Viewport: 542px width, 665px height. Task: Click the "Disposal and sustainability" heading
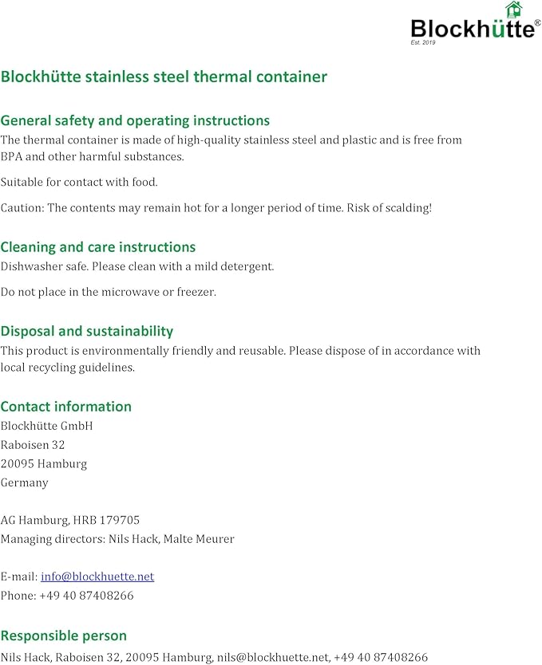coord(86,331)
